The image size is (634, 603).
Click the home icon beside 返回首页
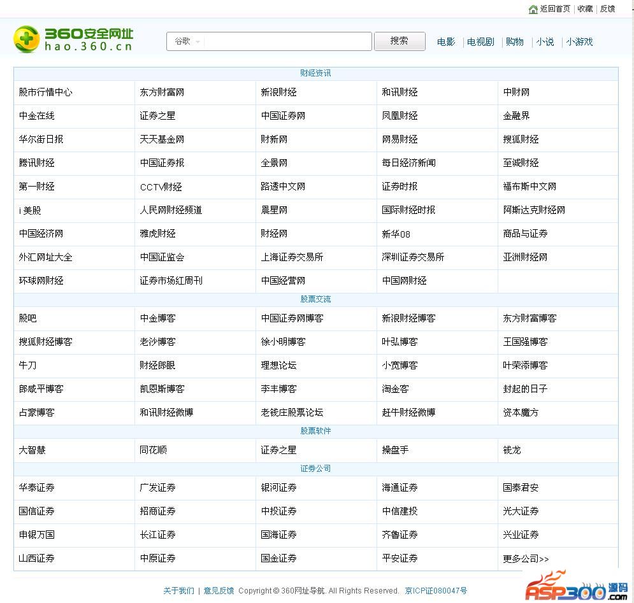pyautogui.click(x=533, y=9)
